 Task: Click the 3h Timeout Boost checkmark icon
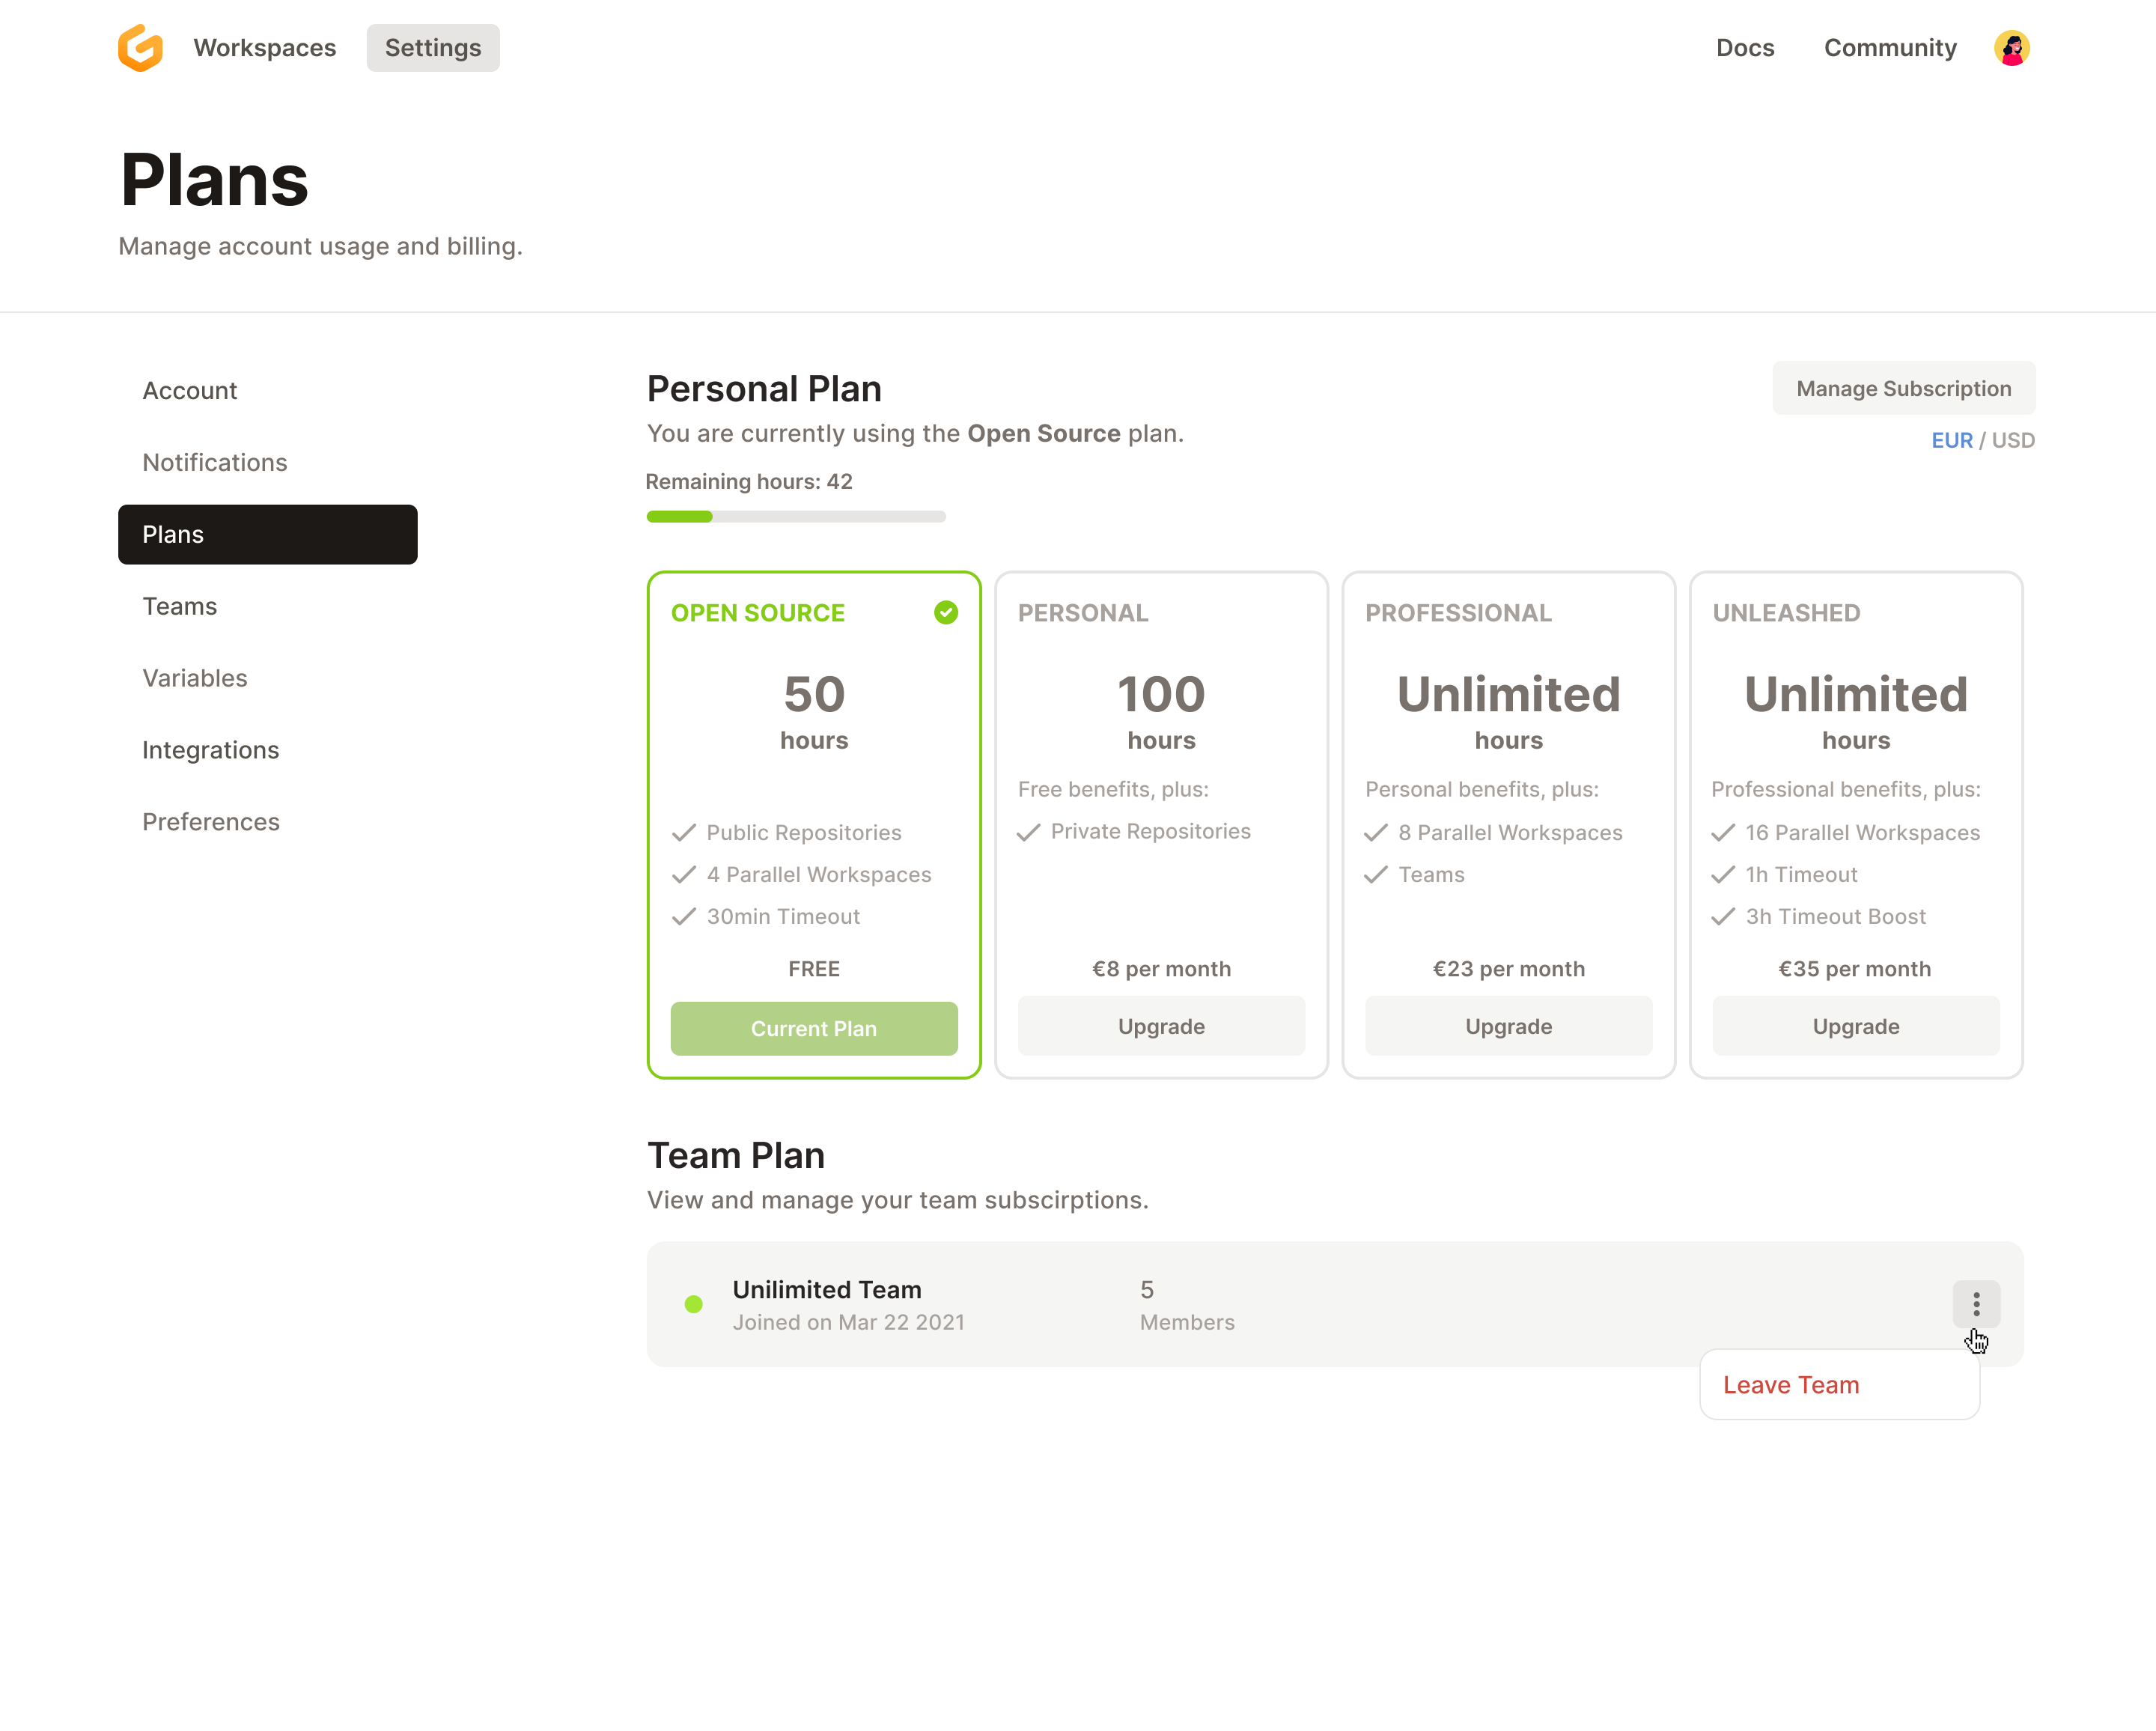coord(1722,916)
